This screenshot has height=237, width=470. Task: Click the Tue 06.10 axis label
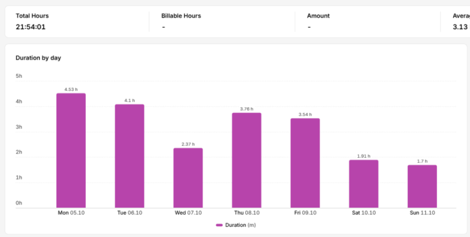tap(129, 213)
